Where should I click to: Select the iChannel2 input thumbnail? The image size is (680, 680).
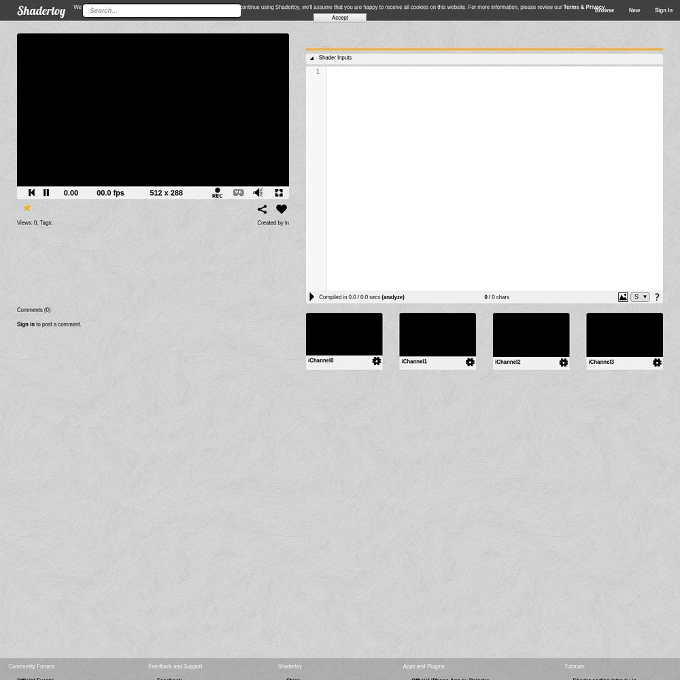point(531,335)
